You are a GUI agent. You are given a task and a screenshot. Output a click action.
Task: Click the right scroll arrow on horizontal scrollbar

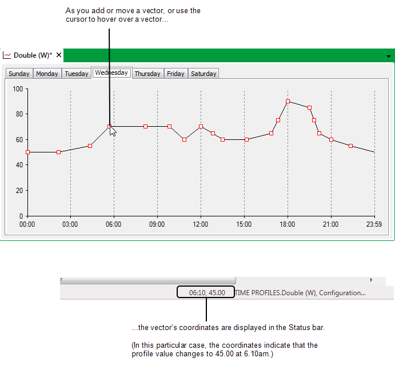371,280
